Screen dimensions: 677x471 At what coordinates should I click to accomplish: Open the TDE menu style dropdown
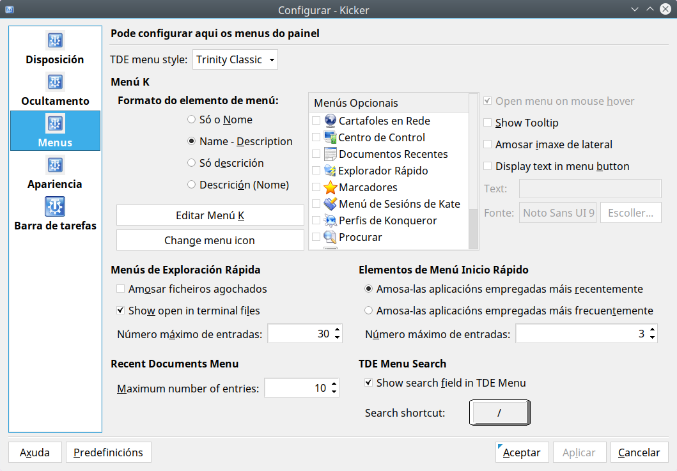click(x=235, y=59)
